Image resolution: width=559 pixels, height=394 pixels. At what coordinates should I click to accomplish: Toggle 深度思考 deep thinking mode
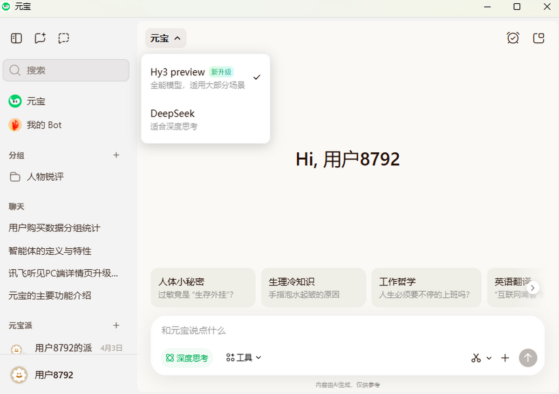coord(187,358)
